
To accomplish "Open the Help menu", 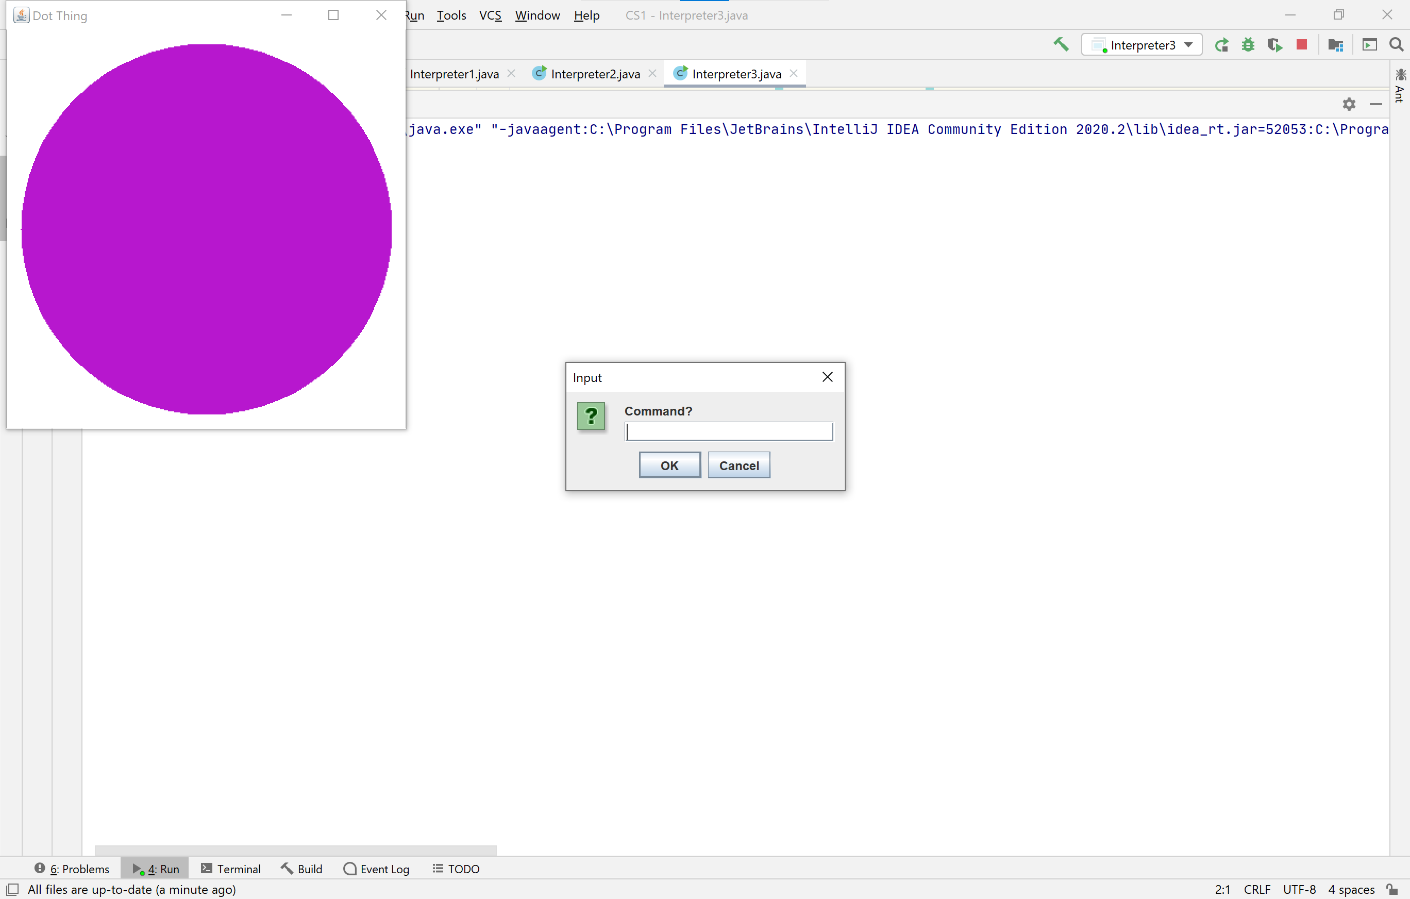I will click(x=586, y=15).
